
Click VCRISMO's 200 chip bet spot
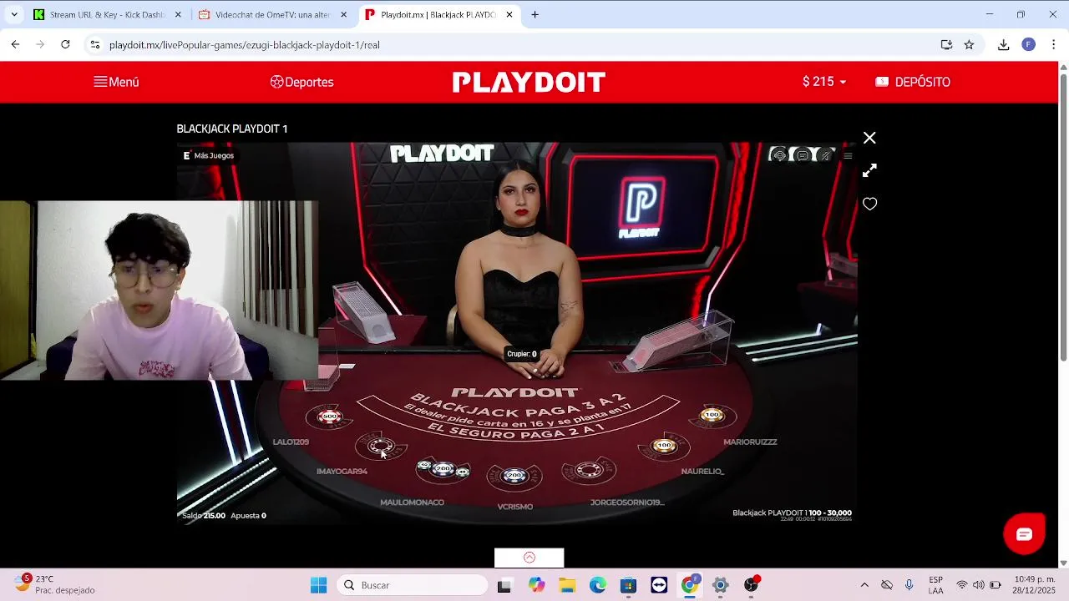[x=514, y=476]
